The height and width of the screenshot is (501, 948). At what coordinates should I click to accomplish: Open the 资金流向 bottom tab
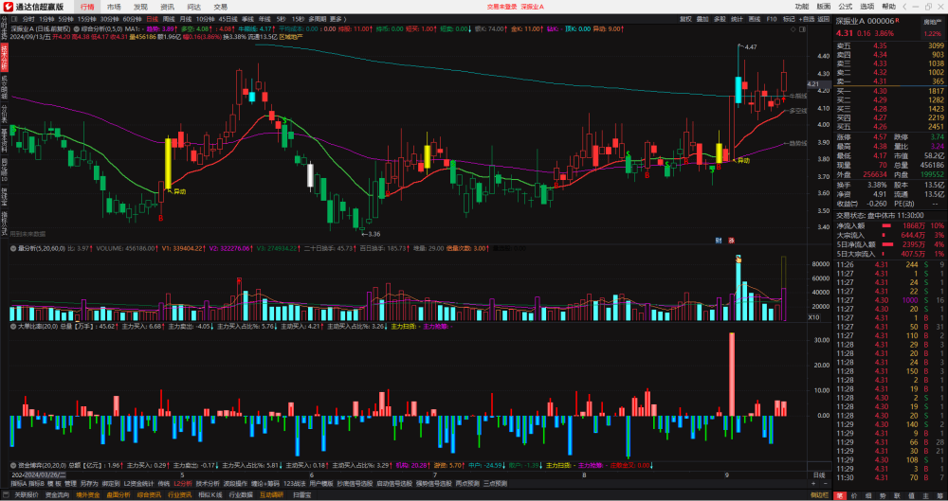pos(58,495)
